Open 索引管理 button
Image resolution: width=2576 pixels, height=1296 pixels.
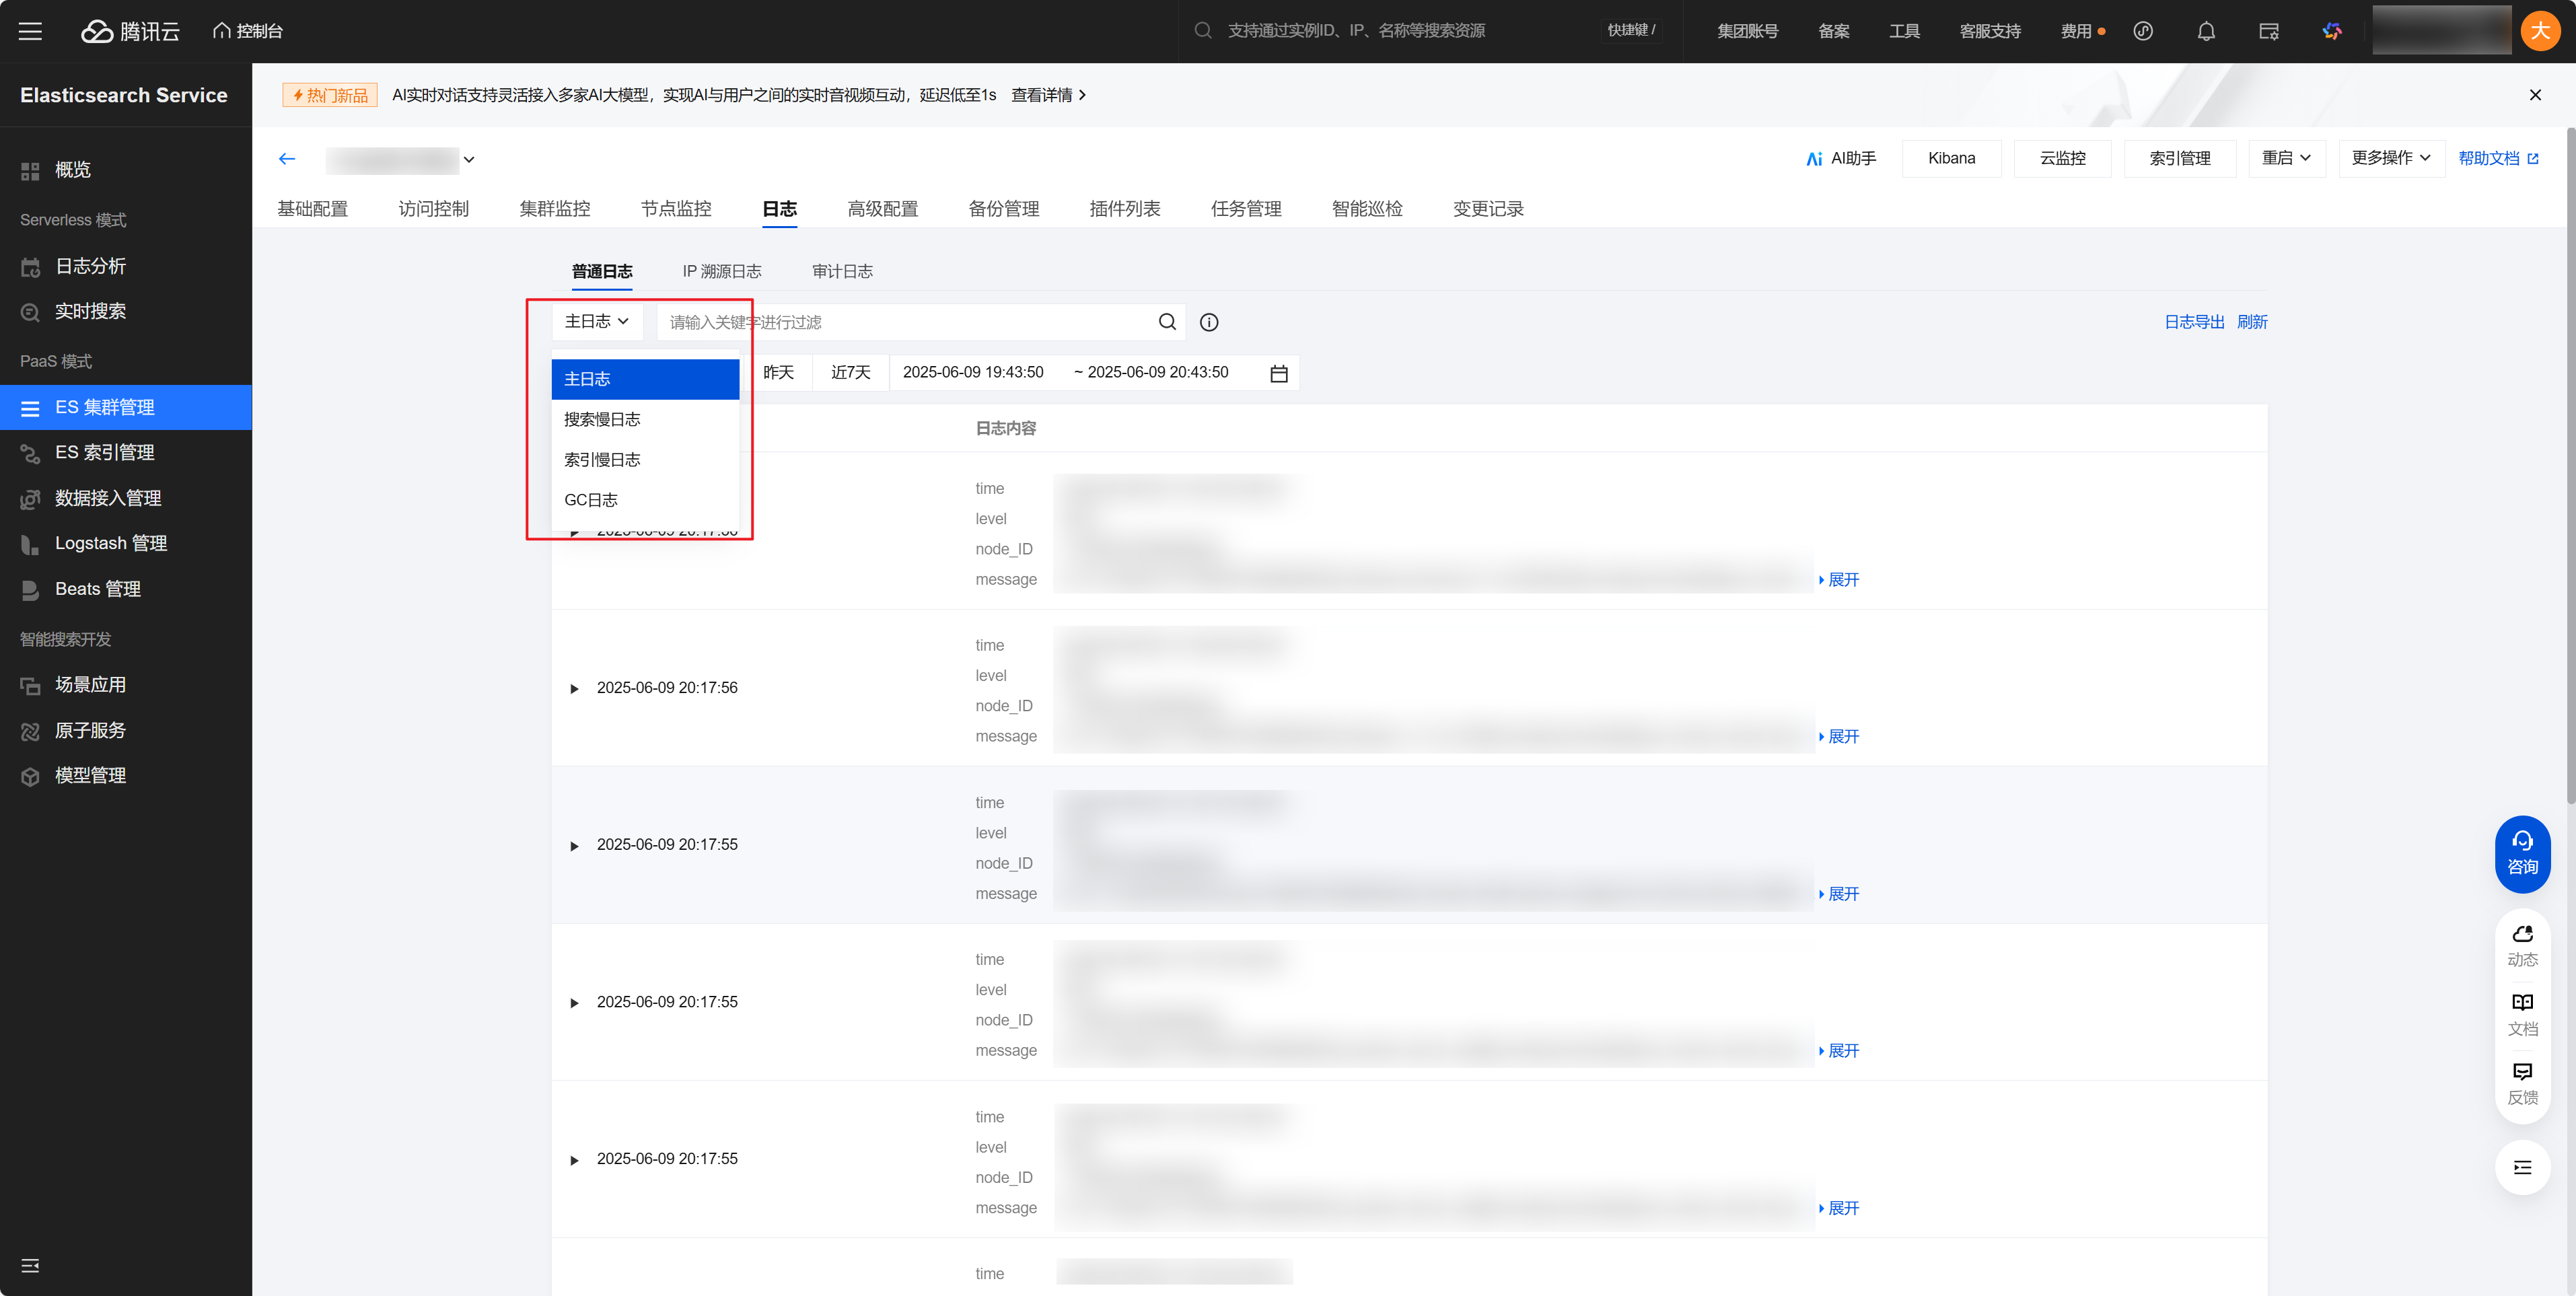(x=2179, y=159)
